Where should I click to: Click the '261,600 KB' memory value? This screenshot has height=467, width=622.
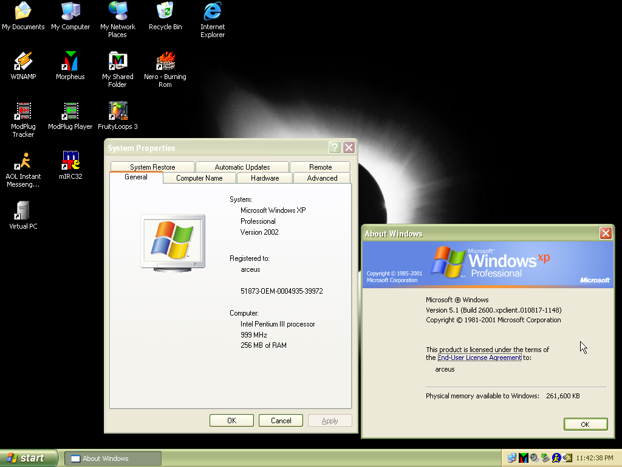[x=563, y=396]
